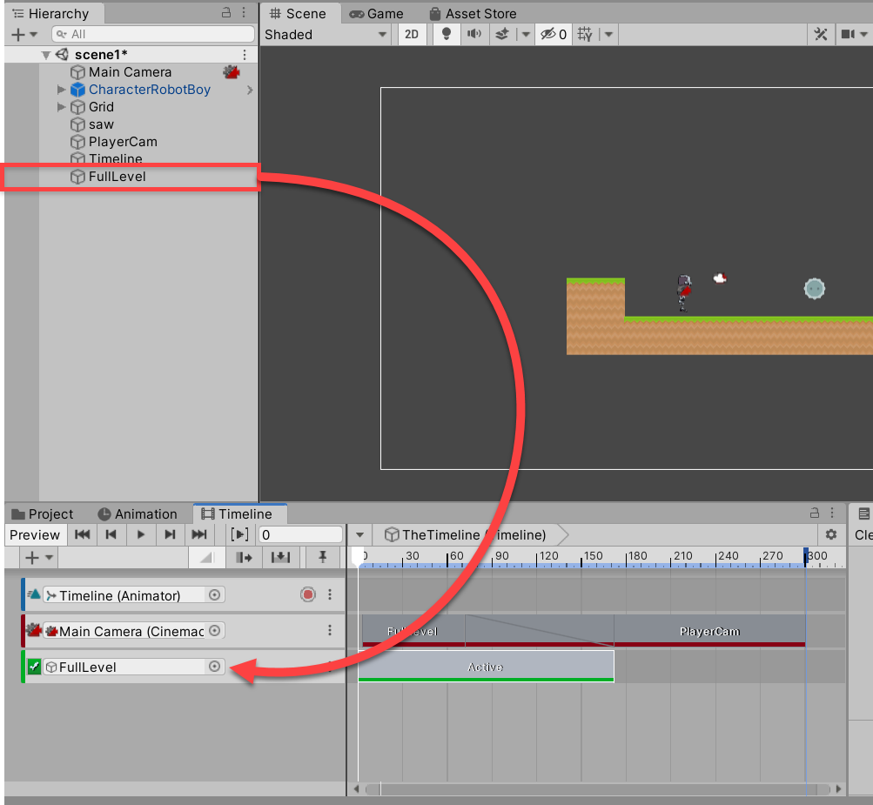
Task: Select the PlayerCam clip on the Cinemachine track
Action: 710,631
